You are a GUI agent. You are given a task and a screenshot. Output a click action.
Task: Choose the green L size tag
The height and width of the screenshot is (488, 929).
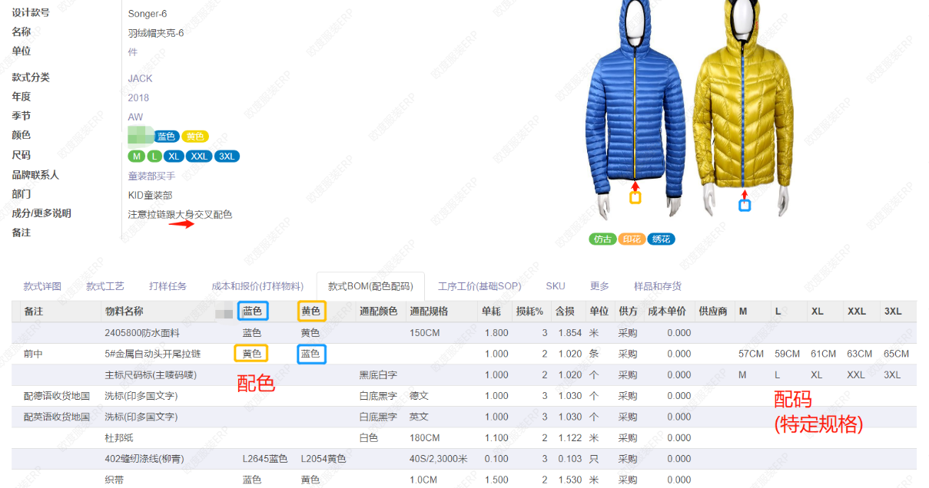(x=154, y=157)
